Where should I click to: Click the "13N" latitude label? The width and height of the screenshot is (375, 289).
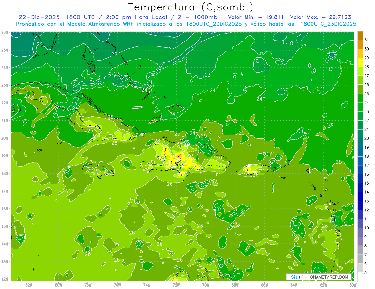pos(5,261)
